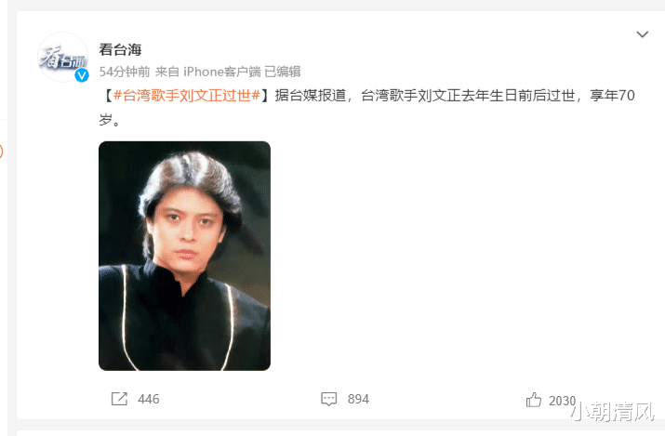Click the like count 2030

[x=562, y=401]
